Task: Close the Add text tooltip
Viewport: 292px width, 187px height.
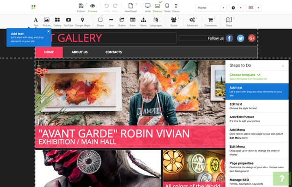Action: click(x=49, y=31)
